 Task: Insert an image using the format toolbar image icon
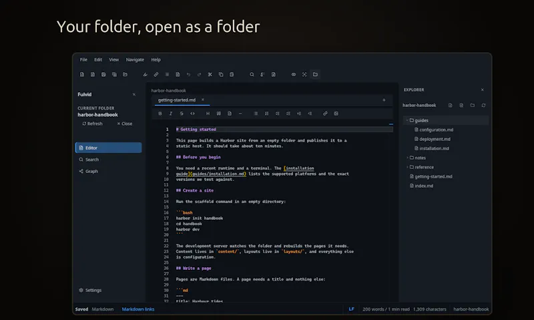tap(336, 114)
